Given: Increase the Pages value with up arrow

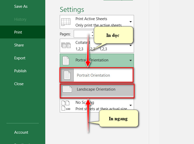Looking at the screenshot, I should (x=92, y=32).
